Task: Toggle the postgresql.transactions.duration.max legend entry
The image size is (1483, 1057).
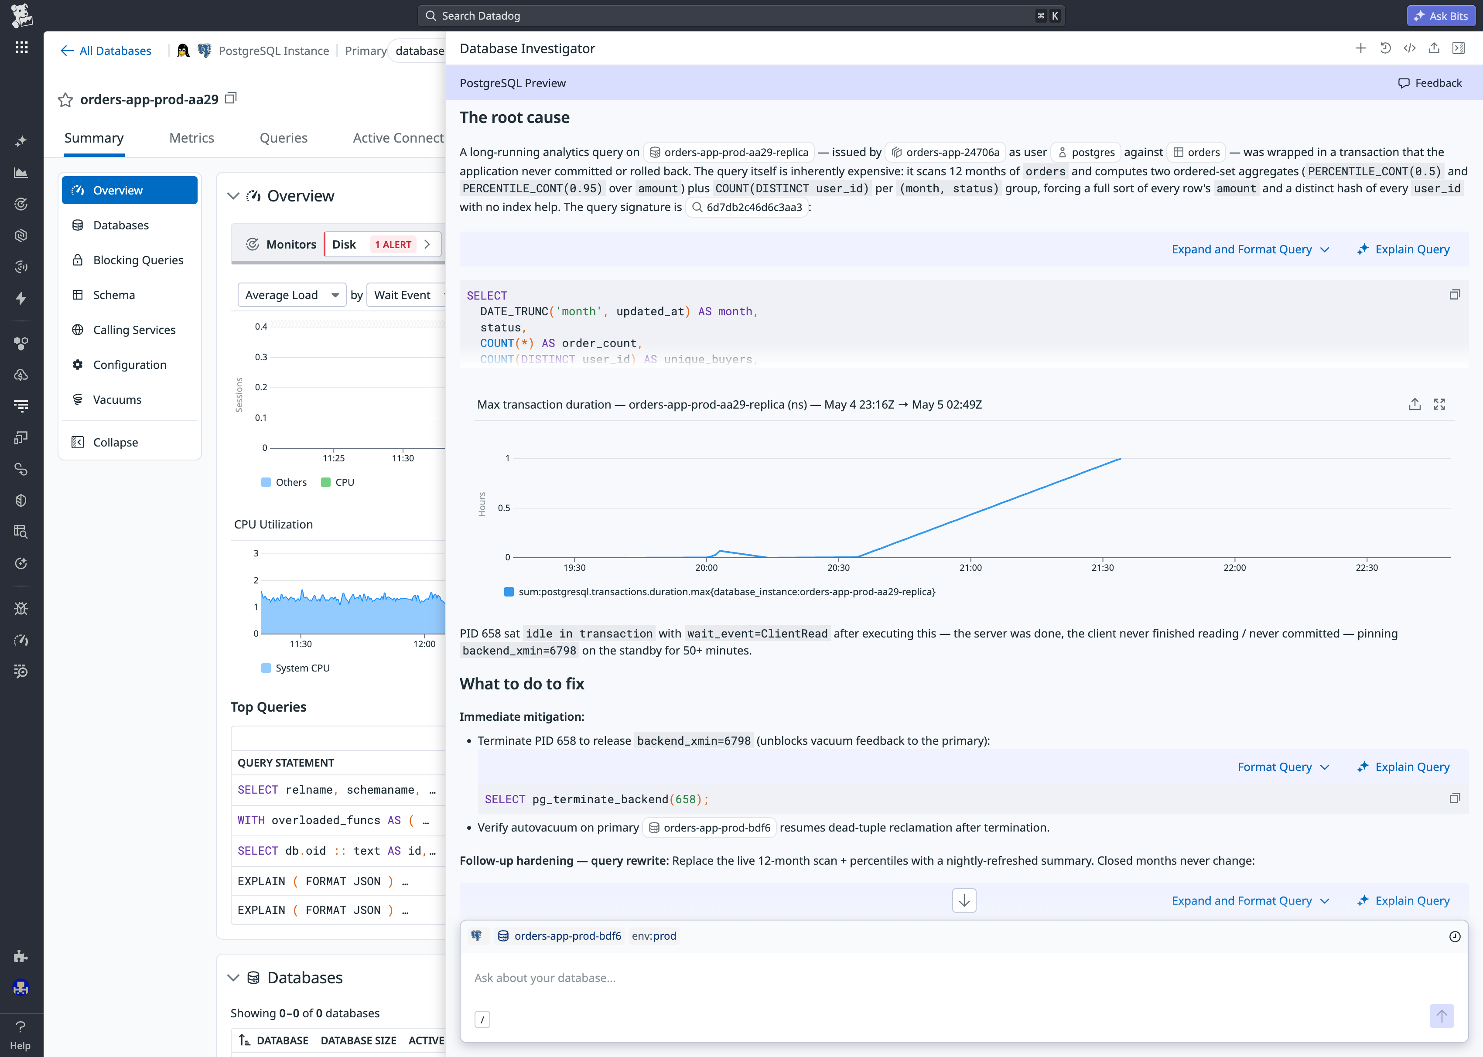Action: (720, 592)
